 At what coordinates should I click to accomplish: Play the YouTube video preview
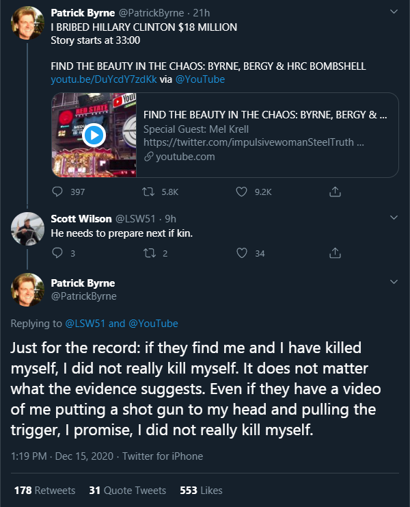coord(93,135)
